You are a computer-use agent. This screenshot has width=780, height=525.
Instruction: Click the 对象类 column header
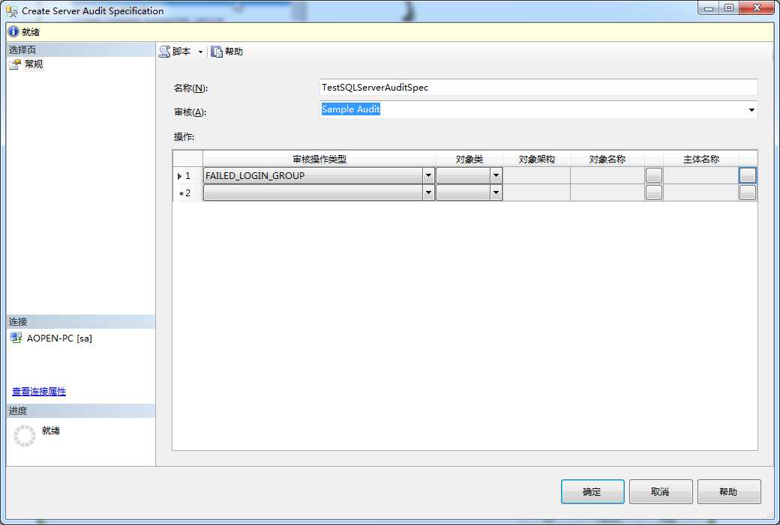click(x=469, y=159)
